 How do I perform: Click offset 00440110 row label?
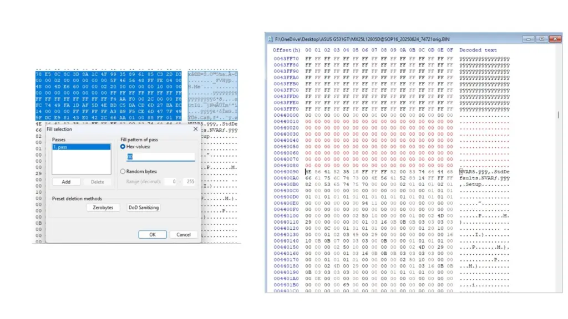click(286, 222)
